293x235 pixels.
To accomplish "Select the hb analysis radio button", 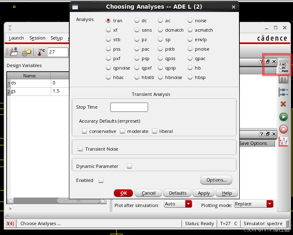I will (190, 67).
